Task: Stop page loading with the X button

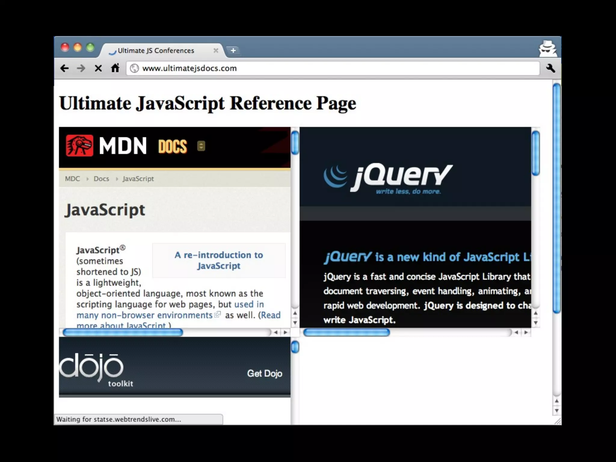Action: click(98, 68)
